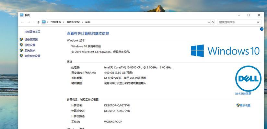
Task: Click the computer icon in the address bar
Action: 44,22
